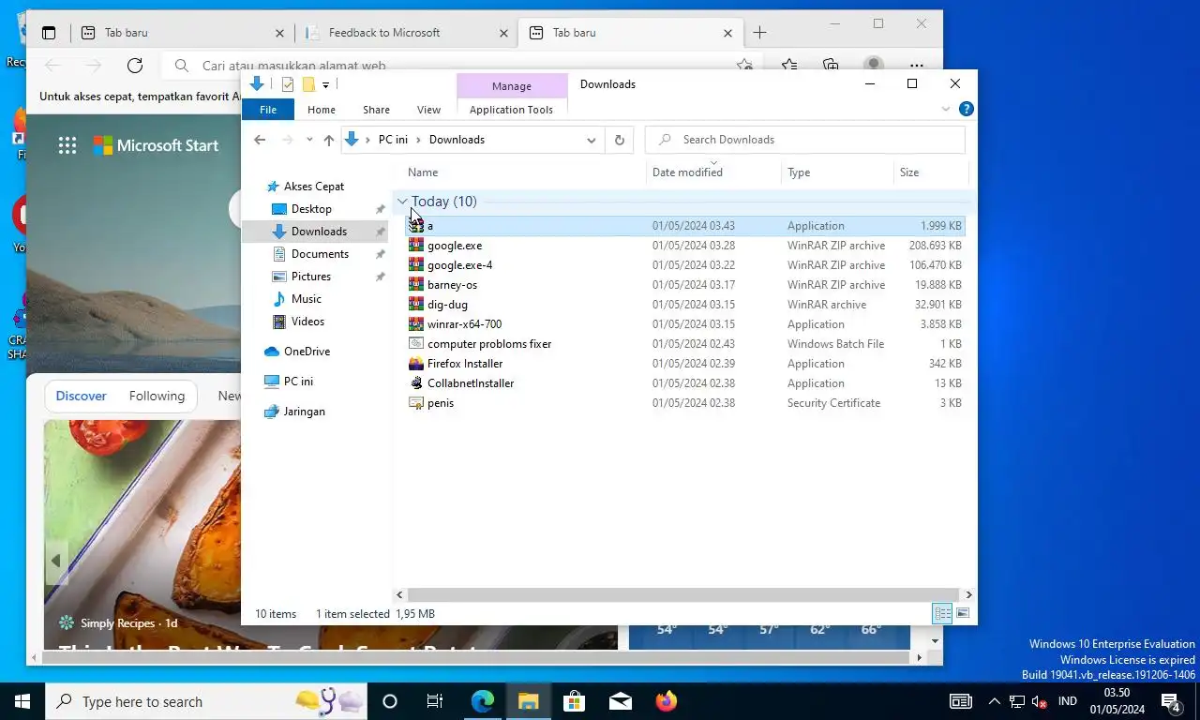Click the Security Certificate type cell

[x=833, y=403]
